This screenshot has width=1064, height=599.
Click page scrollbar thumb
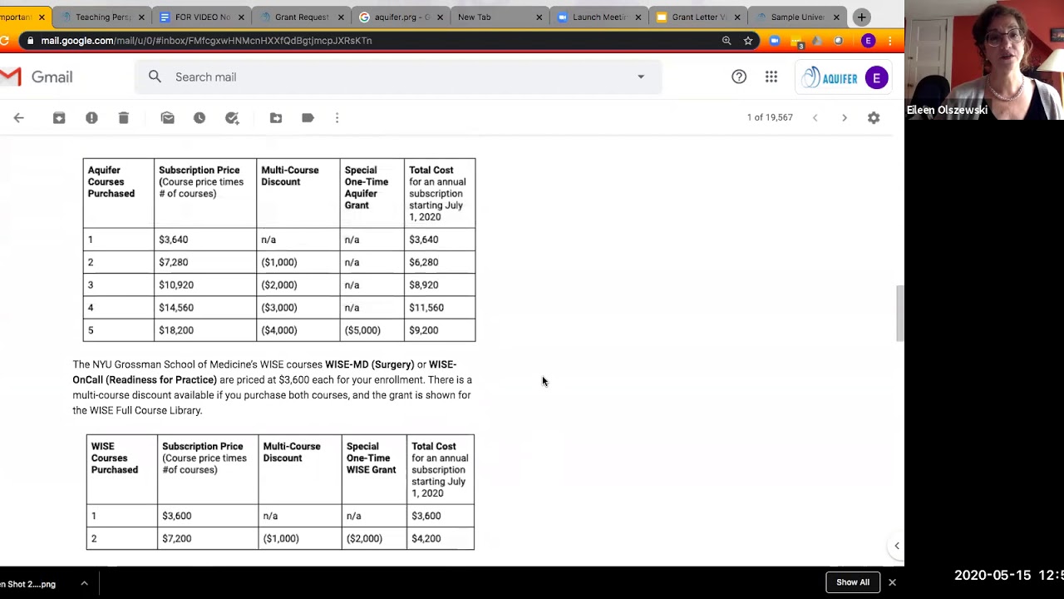[x=899, y=314]
